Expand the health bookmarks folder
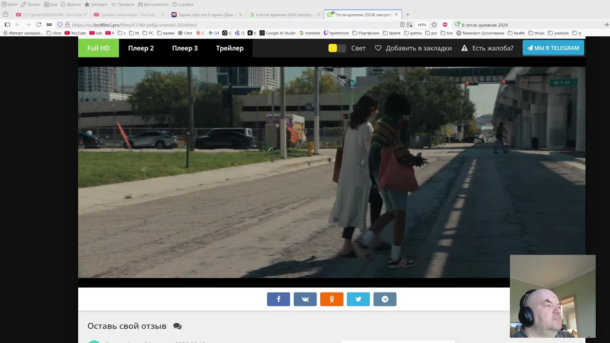Viewport: 610px width, 343px height. pos(516,33)
